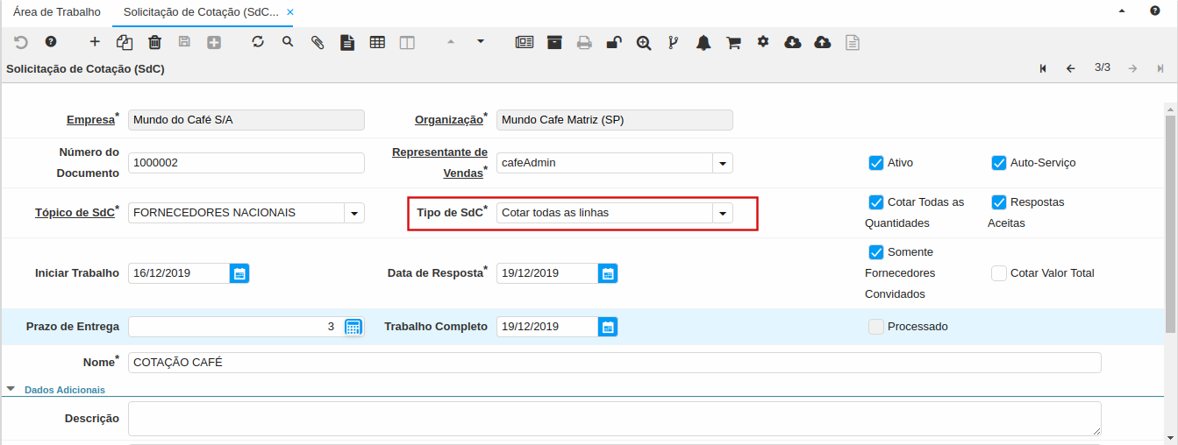Refresh the record data
Viewport: 1178px width, 445px height.
[258, 42]
